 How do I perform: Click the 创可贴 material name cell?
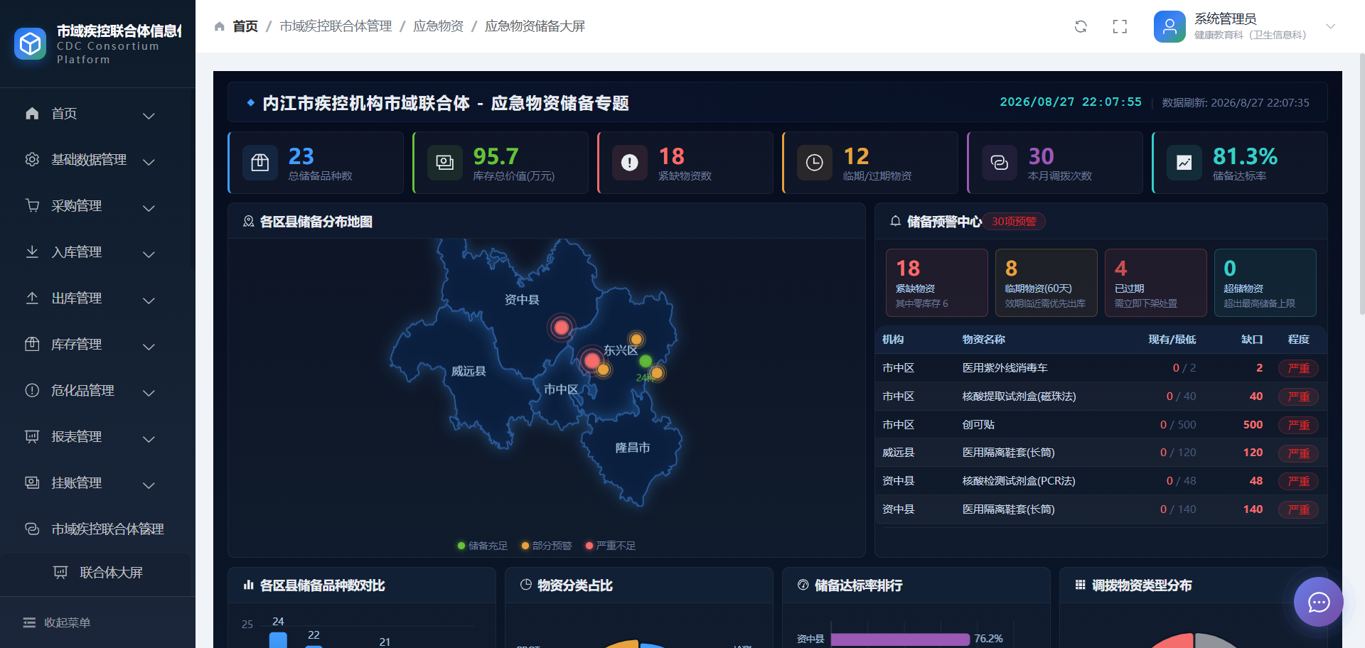pyautogui.click(x=978, y=425)
